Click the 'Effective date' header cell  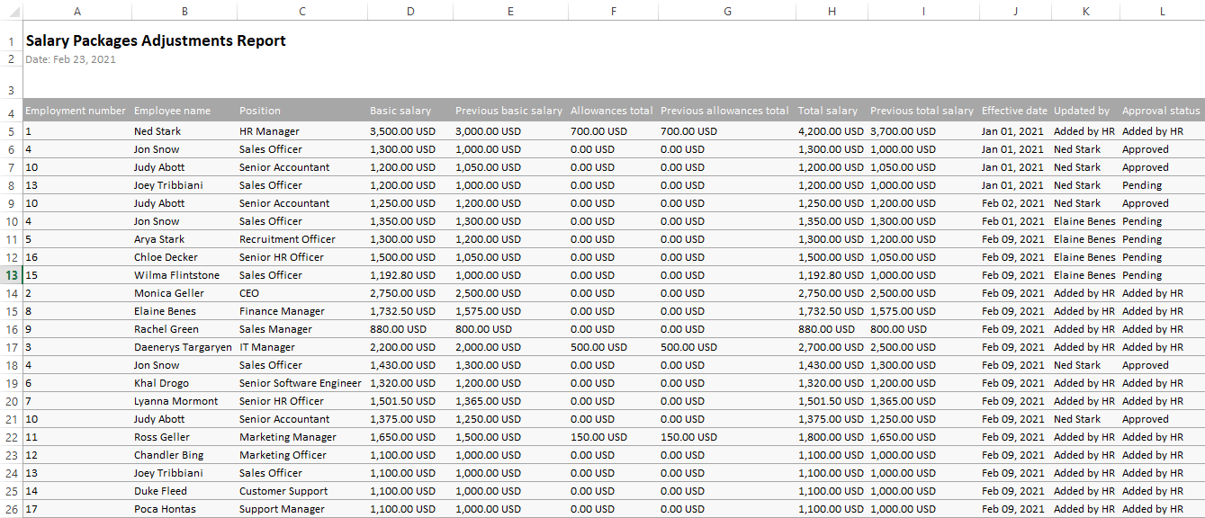coord(1014,111)
